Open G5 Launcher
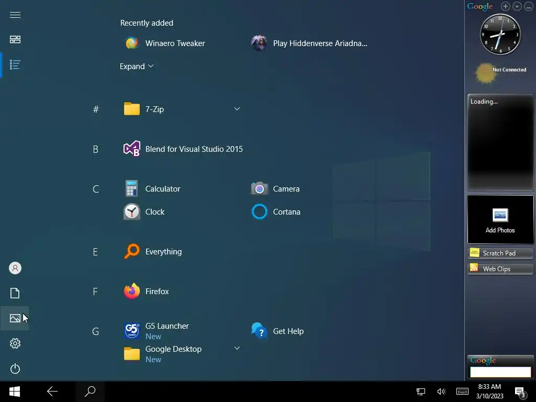The width and height of the screenshot is (536, 402). click(x=156, y=331)
